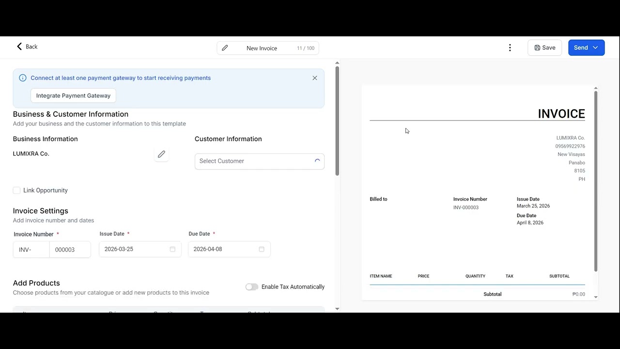Edit LUMIXRA Co. business information pencil

pyautogui.click(x=161, y=154)
